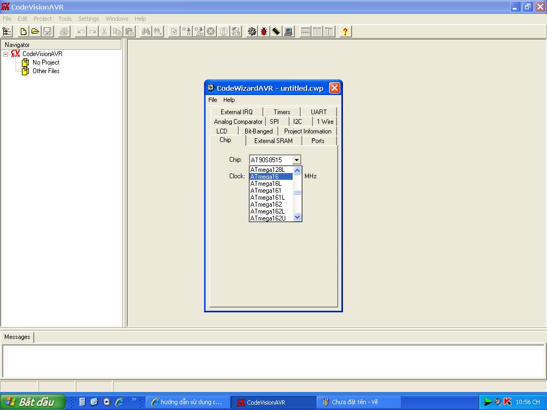The width and height of the screenshot is (547, 410).
Task: Click the Redo arrow icon
Action: click(x=92, y=31)
